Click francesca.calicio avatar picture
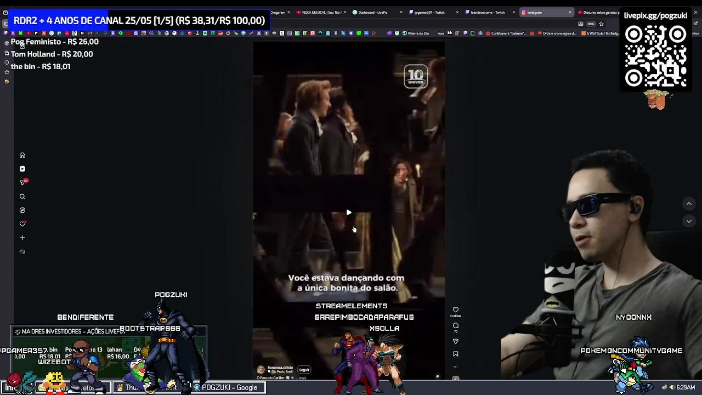Viewport: 702px width, 395px height. 261,370
